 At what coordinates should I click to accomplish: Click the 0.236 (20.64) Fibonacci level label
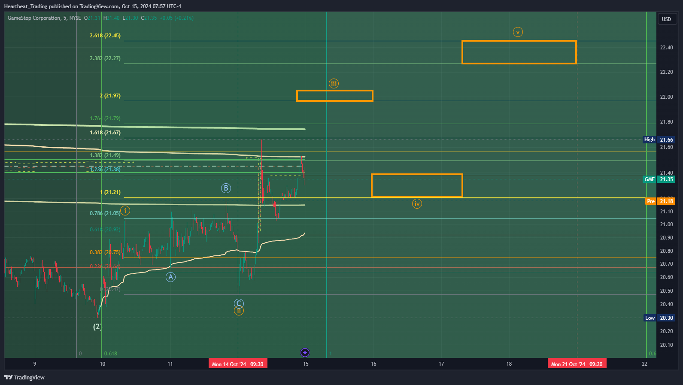105,267
